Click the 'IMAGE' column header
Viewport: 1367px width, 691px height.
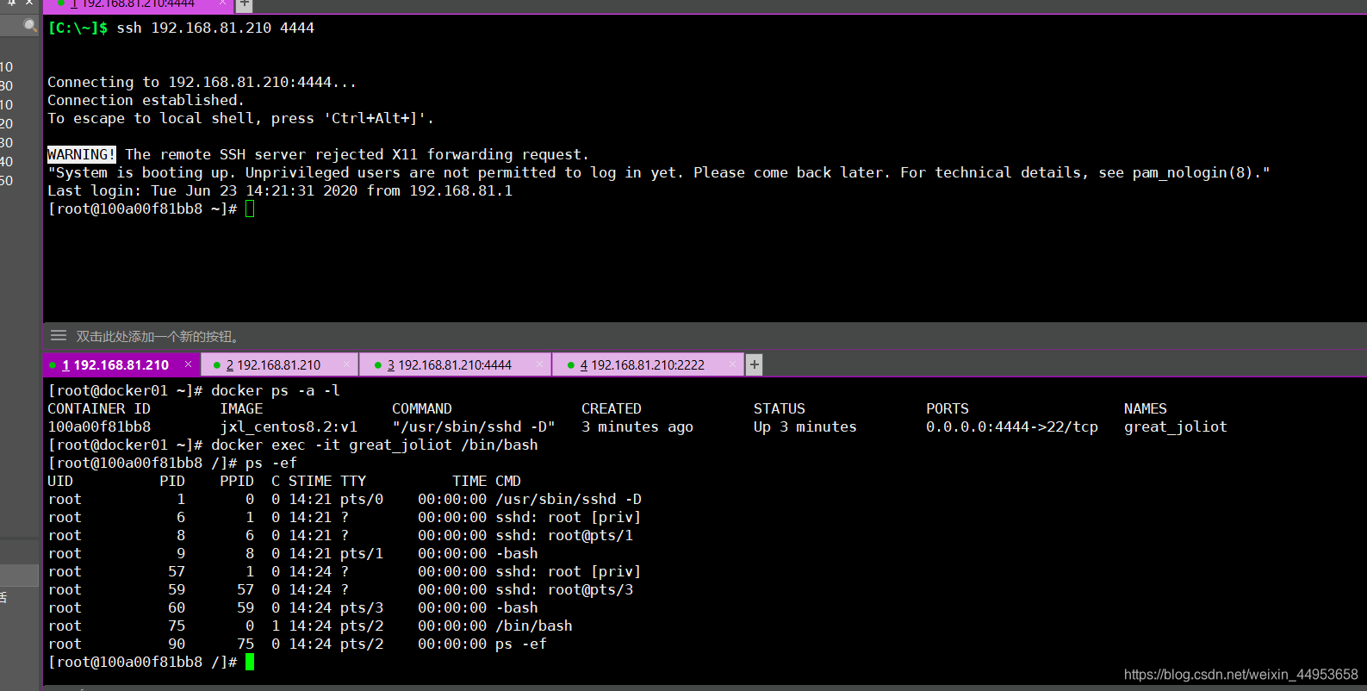[241, 408]
